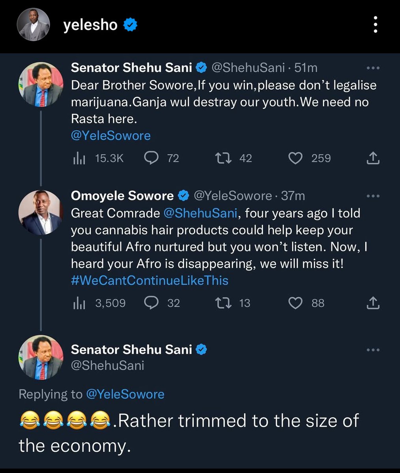View analytics for the 3,509 views tweet
The width and height of the screenshot is (400, 473).
coord(79,303)
